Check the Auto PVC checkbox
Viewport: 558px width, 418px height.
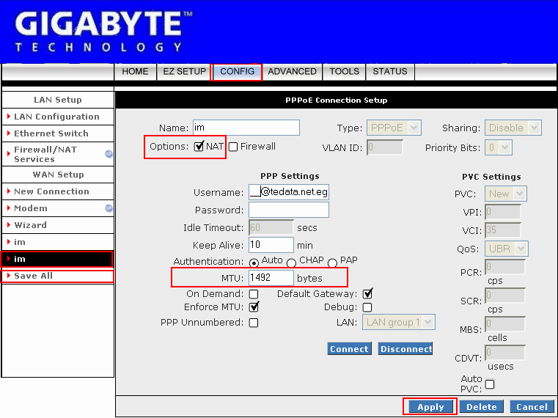(x=490, y=384)
